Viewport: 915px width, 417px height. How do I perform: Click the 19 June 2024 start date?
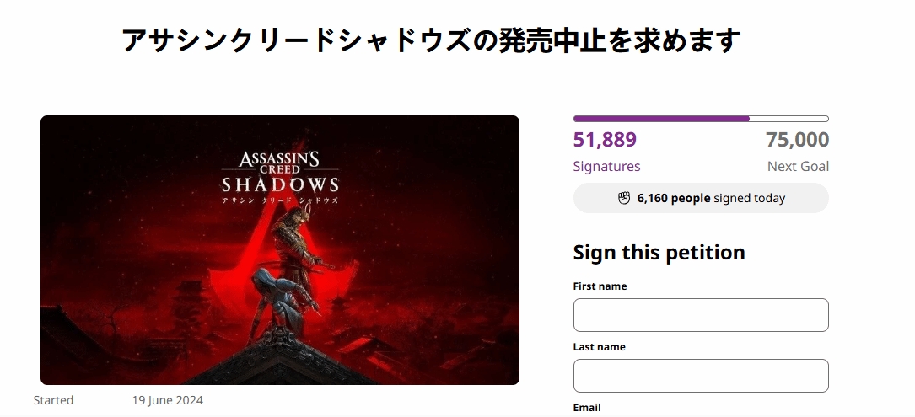click(x=168, y=400)
